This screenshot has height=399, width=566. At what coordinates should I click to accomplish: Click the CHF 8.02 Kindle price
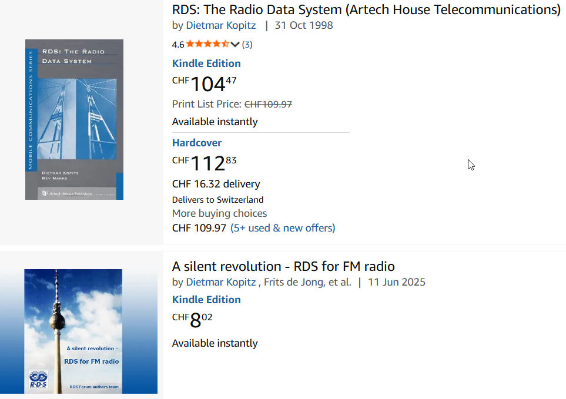pyautogui.click(x=192, y=320)
